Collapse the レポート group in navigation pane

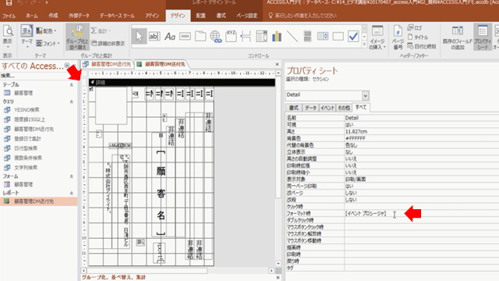point(71,193)
